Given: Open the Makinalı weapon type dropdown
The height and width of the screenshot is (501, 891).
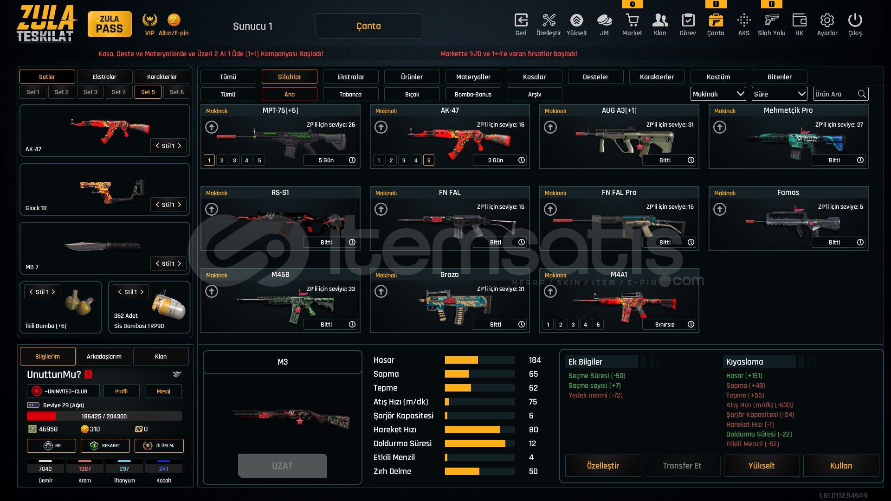Looking at the screenshot, I should (x=718, y=94).
